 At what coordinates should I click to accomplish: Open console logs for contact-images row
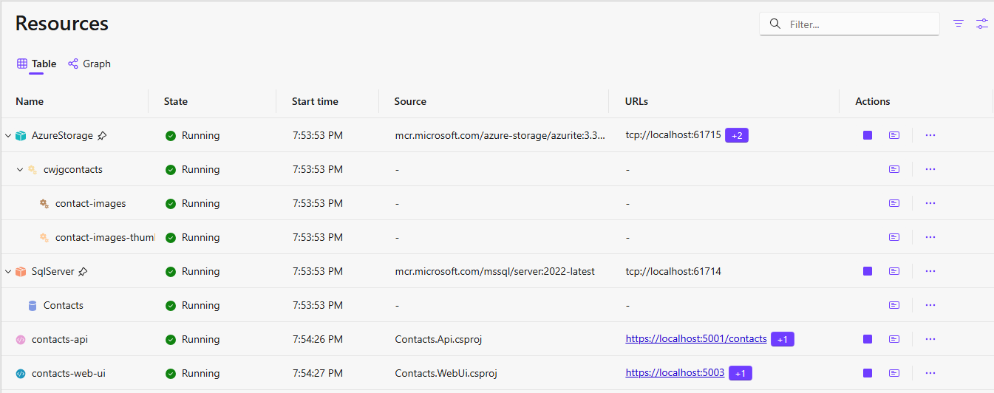click(894, 203)
